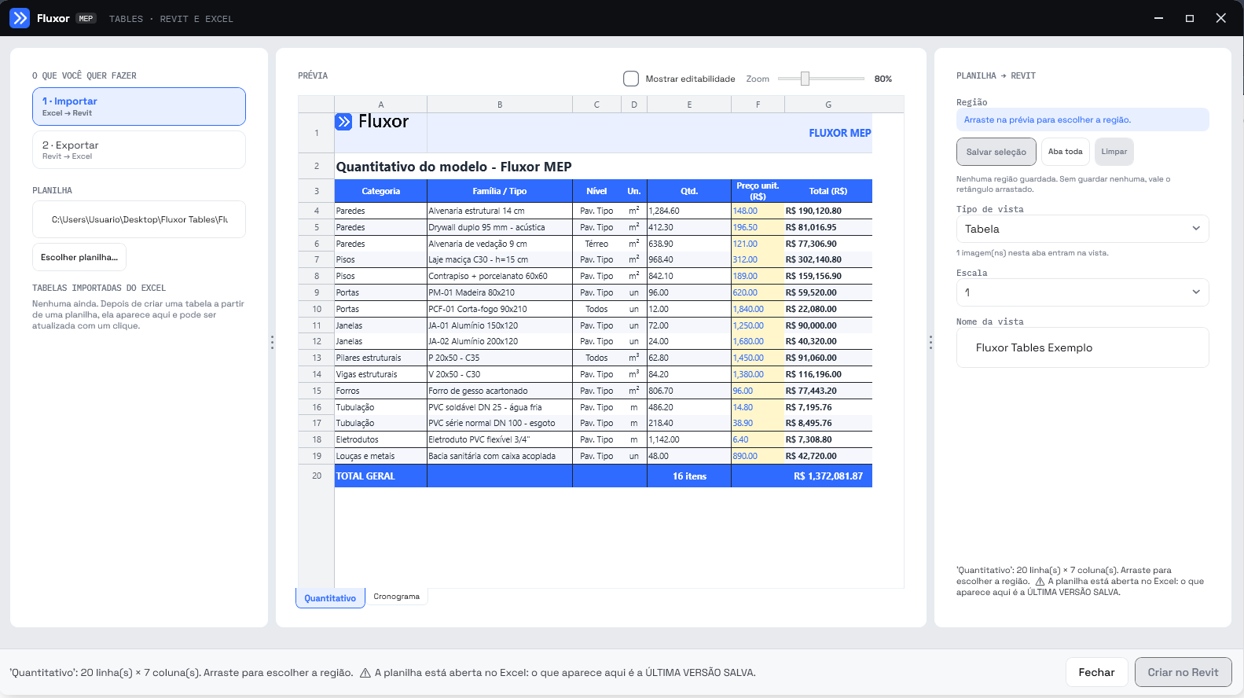Click the title 'Quantitativo do modelo - Fluxor MEP'
The image size is (1244, 698).
[454, 167]
